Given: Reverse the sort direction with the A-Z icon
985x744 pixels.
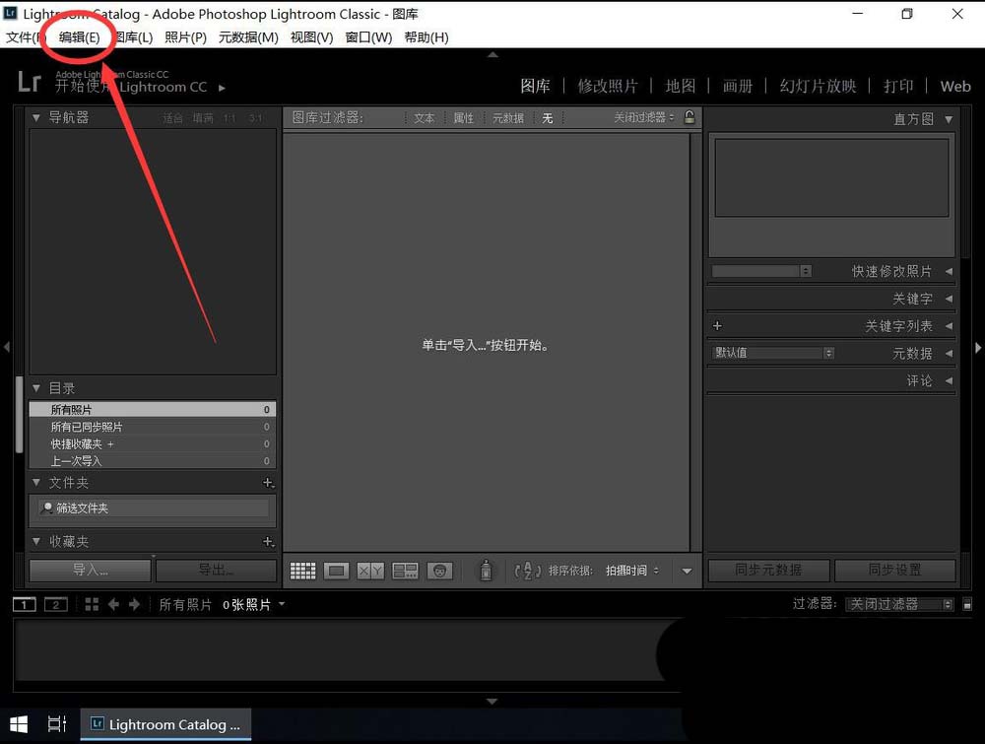Looking at the screenshot, I should [528, 571].
